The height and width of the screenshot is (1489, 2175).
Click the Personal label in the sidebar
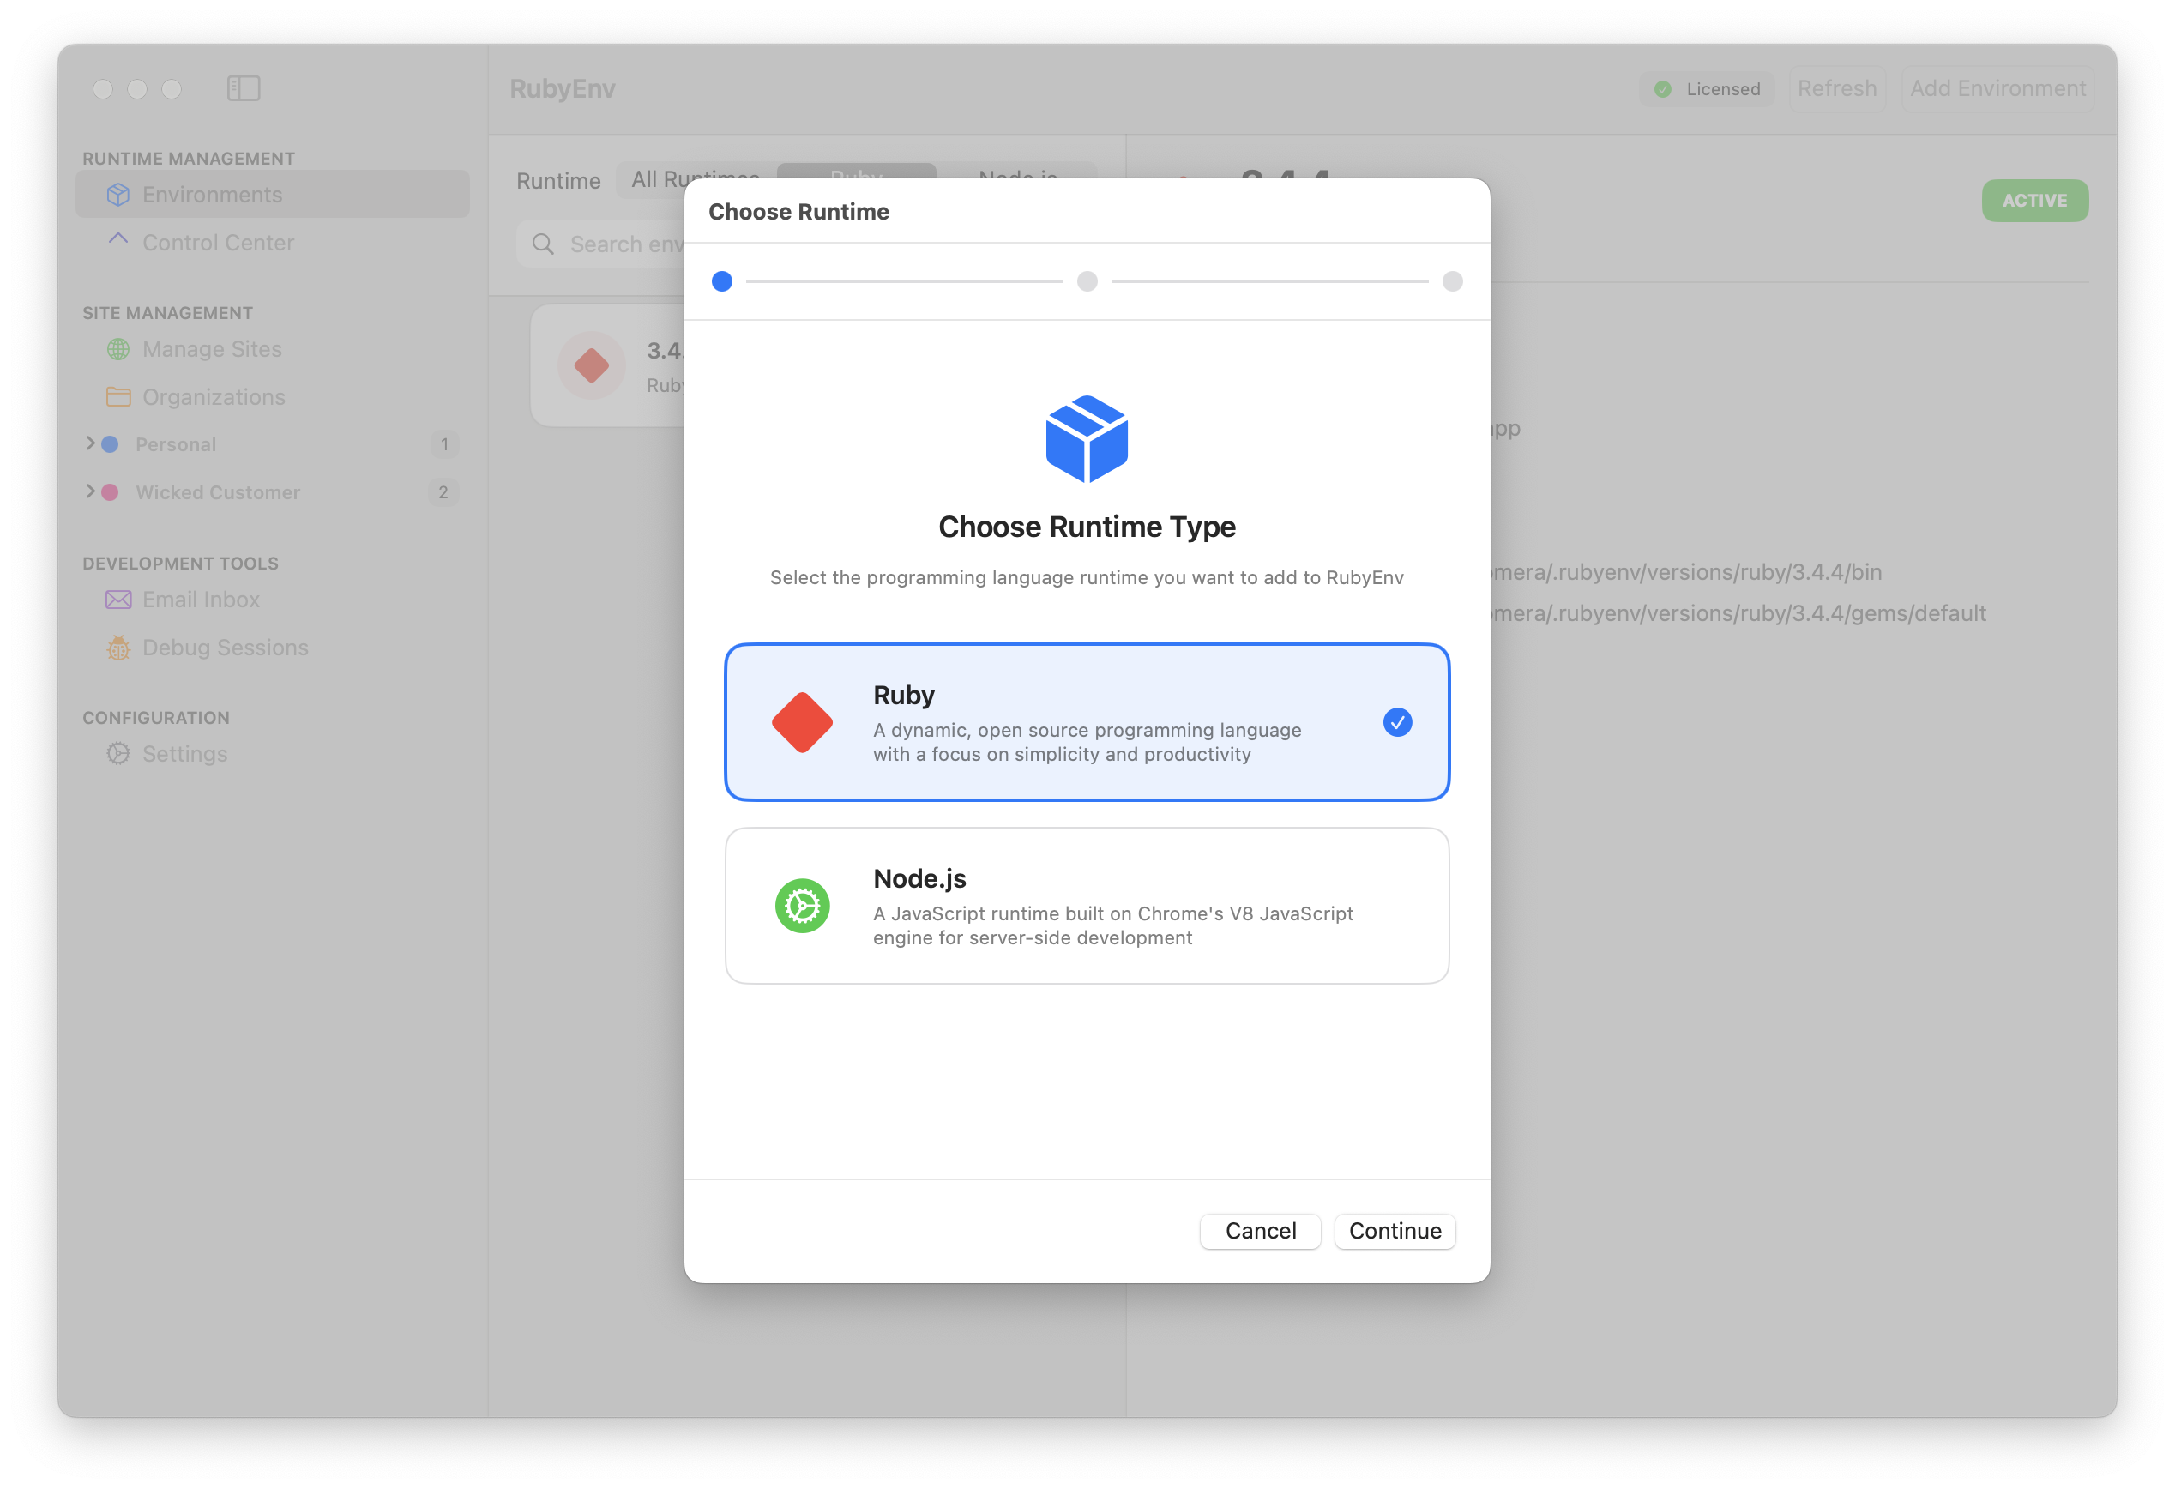pos(176,443)
